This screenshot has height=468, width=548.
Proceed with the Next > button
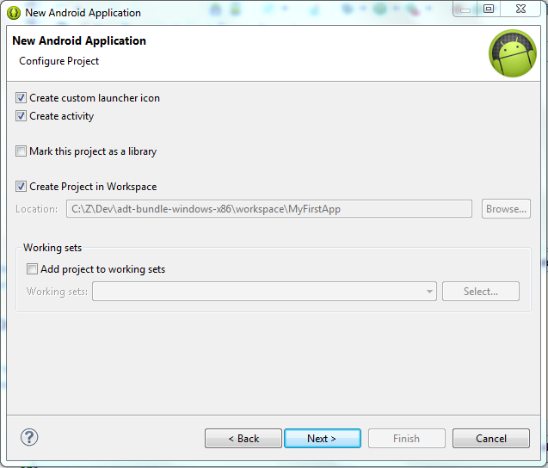coord(323,438)
